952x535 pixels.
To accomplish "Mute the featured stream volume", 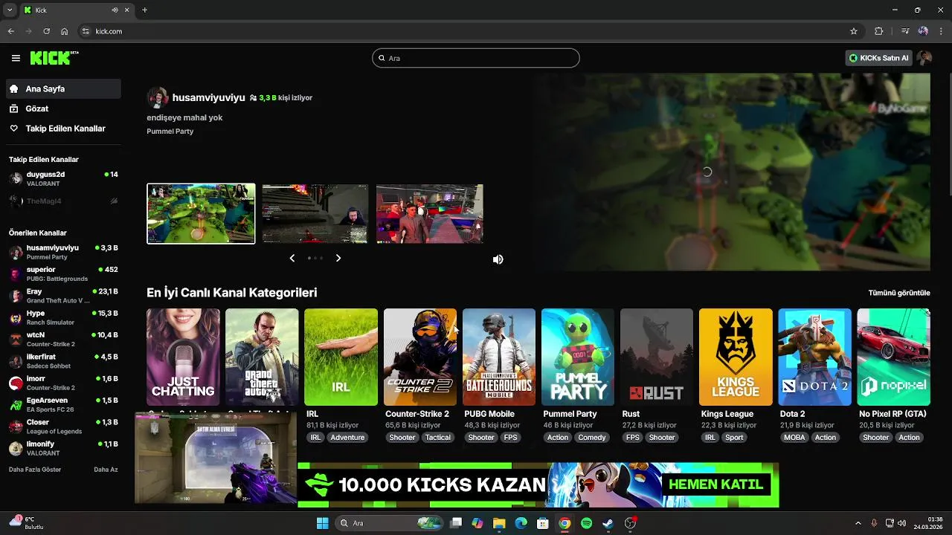I will coord(498,259).
